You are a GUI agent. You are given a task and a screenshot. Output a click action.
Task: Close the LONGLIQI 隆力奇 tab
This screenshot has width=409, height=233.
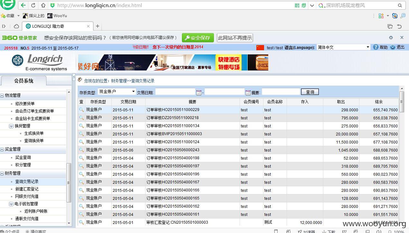click(88, 26)
